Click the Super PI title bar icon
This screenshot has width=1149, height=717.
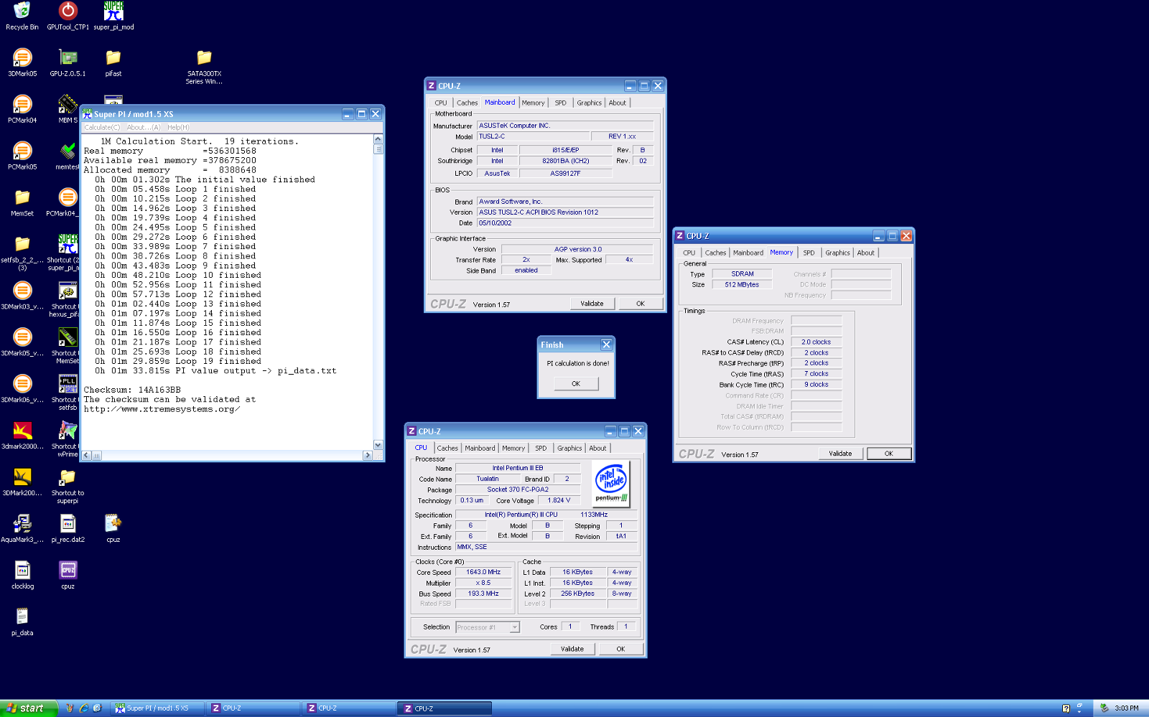88,114
